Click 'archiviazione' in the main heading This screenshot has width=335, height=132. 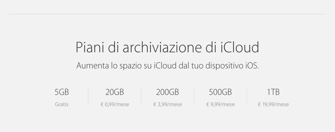155,47
